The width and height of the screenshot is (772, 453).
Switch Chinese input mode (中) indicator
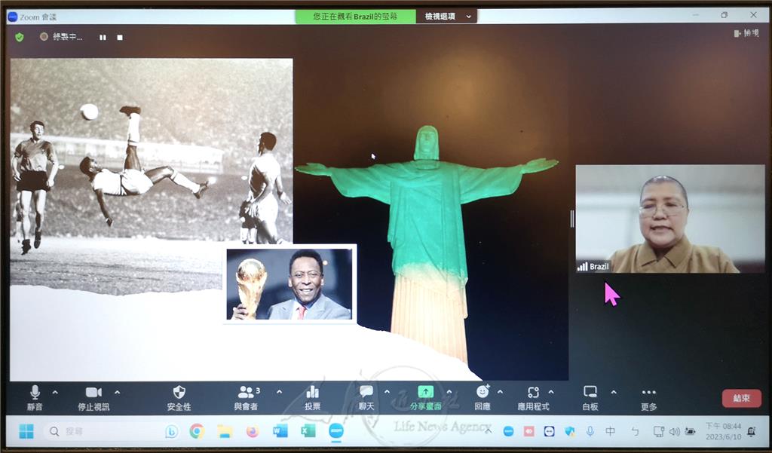click(x=610, y=432)
